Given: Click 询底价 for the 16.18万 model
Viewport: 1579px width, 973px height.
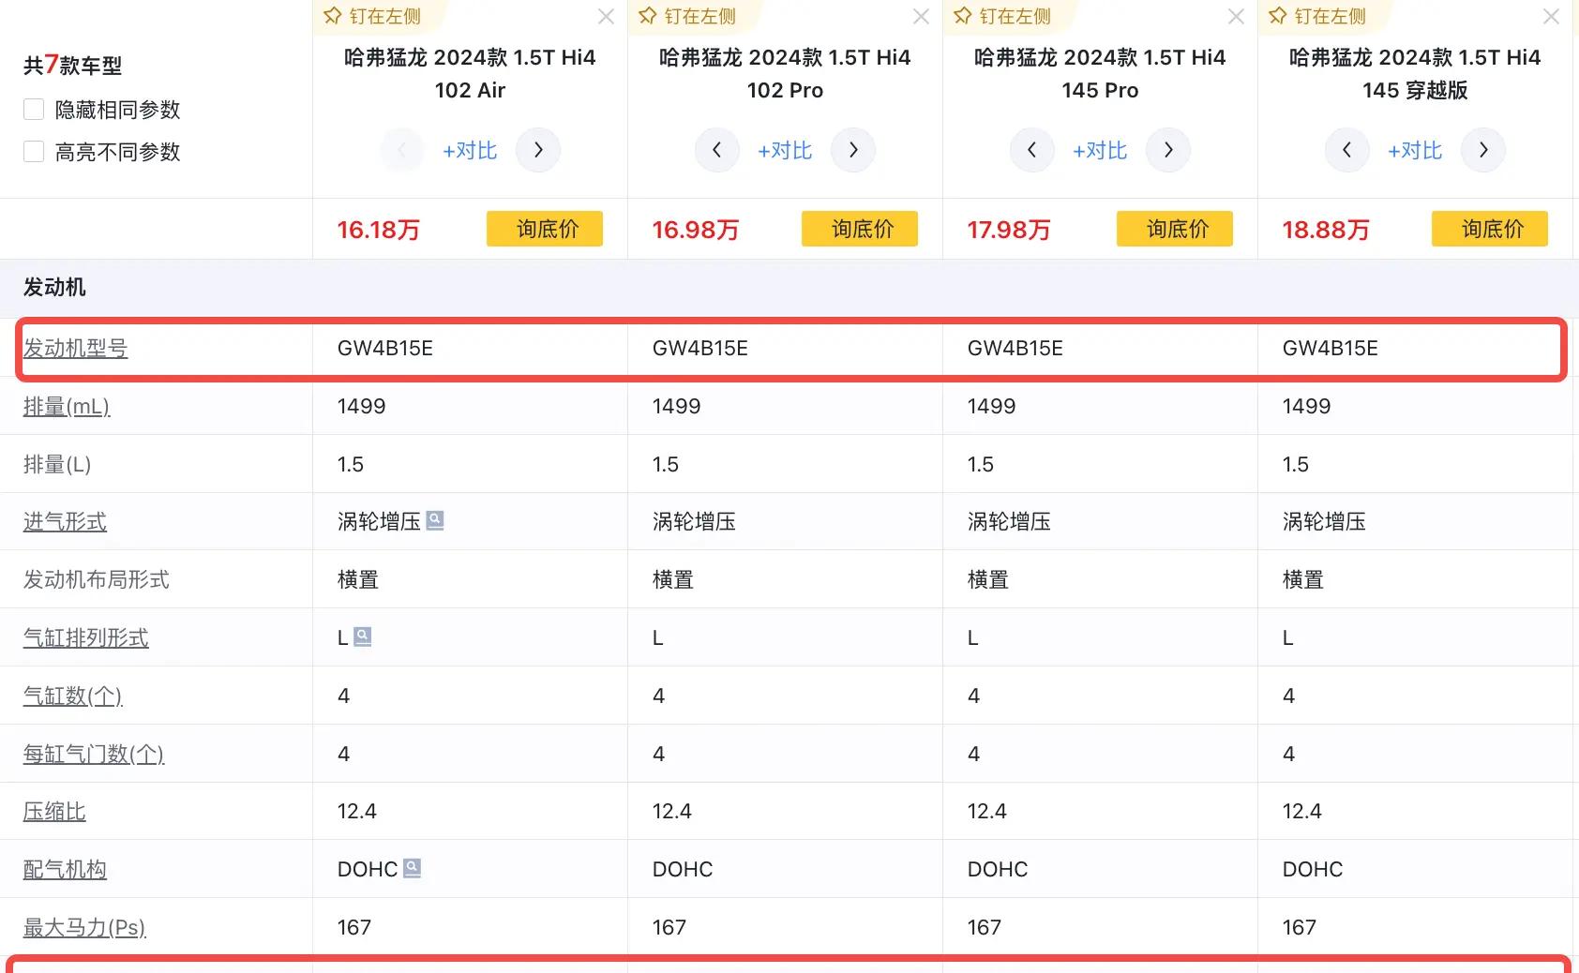Looking at the screenshot, I should click(545, 229).
